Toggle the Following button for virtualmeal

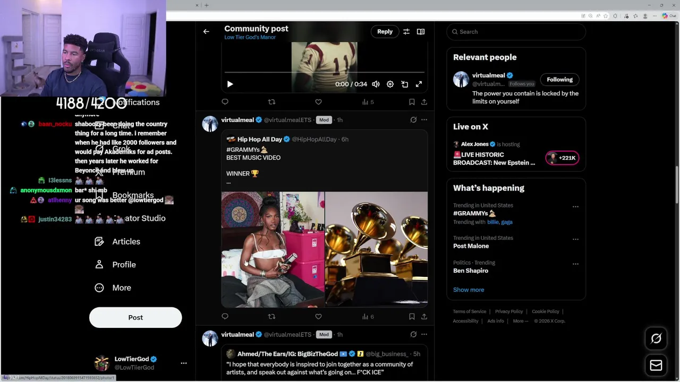coord(559,80)
